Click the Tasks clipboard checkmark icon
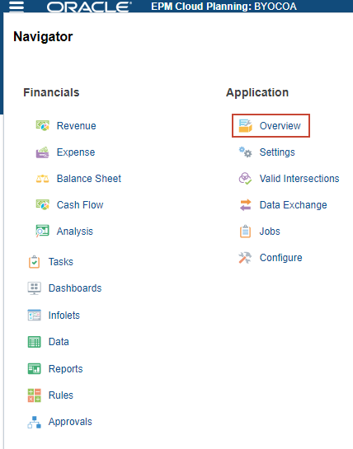 point(34,262)
